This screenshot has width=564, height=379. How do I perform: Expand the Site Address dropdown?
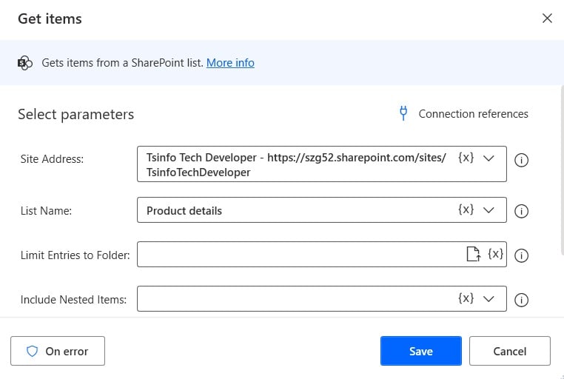point(489,158)
